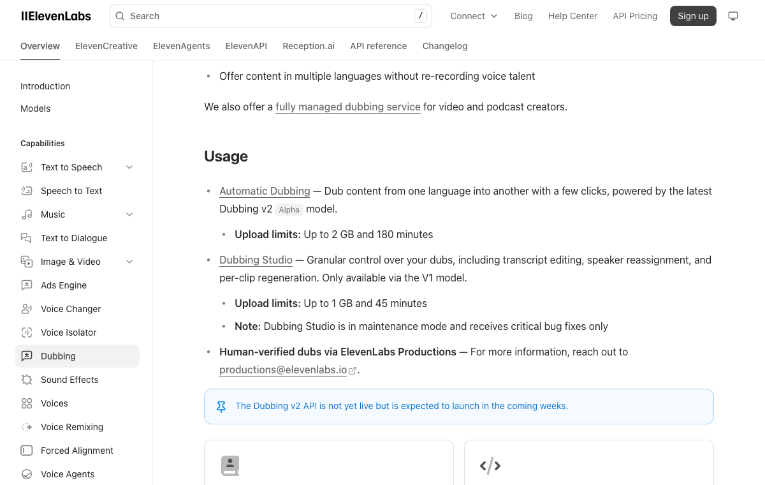The height and width of the screenshot is (485, 765).
Task: Click the Ads Engine icon
Action: tap(27, 285)
